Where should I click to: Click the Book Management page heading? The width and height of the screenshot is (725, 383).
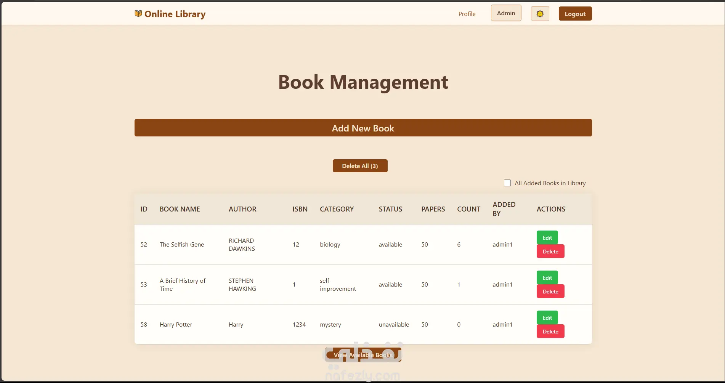[363, 82]
